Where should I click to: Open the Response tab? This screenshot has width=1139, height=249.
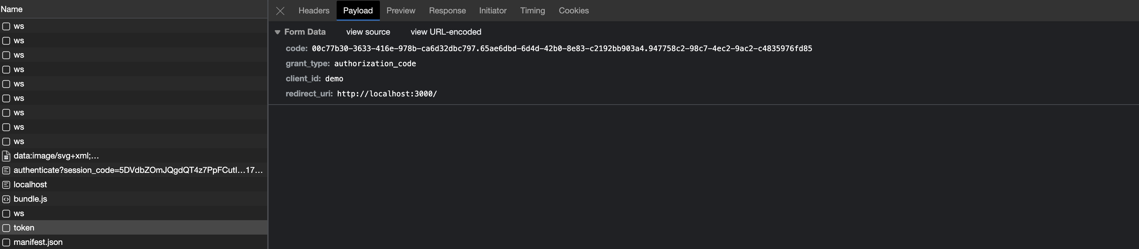click(x=447, y=11)
